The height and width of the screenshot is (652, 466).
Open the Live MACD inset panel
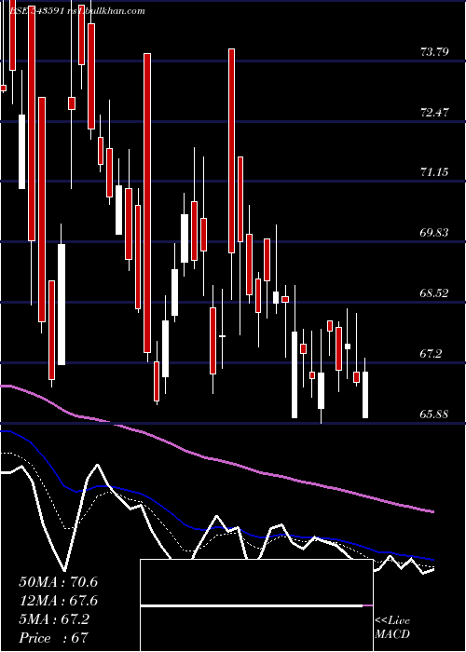[256, 605]
